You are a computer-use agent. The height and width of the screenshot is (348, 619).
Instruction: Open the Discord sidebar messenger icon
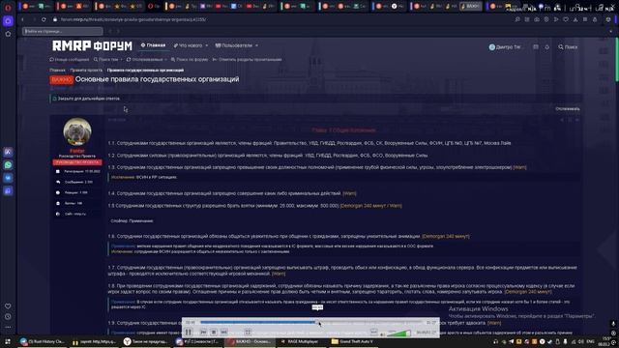pyautogui.click(x=9, y=191)
